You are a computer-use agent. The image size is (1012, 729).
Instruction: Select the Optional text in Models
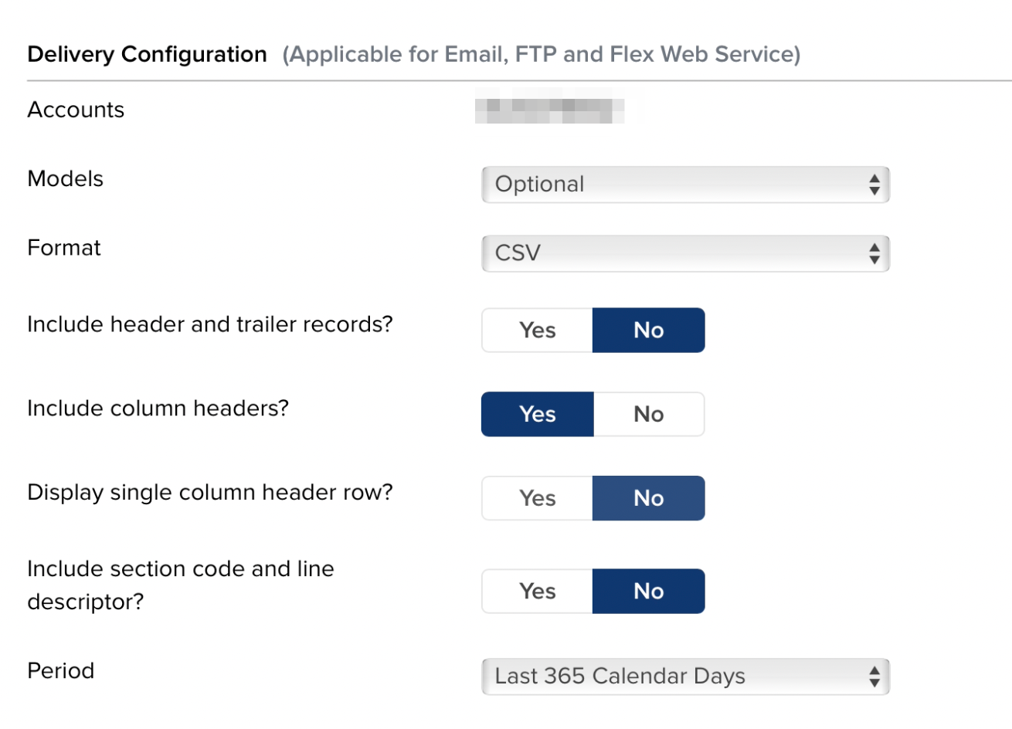click(x=539, y=184)
